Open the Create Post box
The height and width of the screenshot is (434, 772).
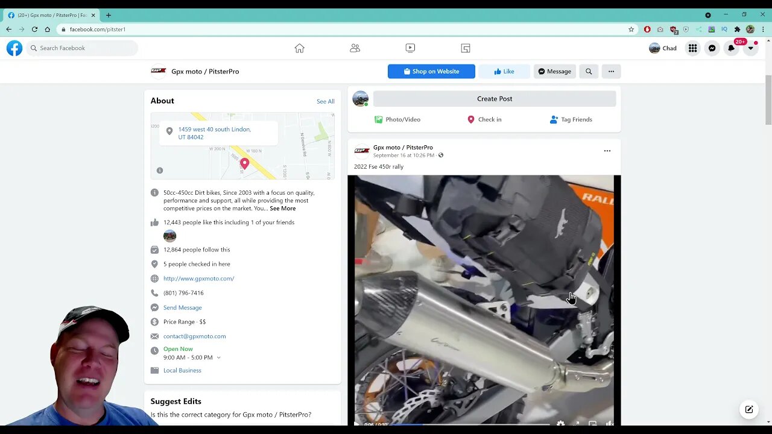pos(495,99)
